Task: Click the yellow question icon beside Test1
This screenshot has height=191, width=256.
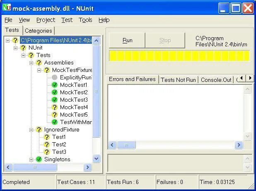Action: tap(46, 137)
